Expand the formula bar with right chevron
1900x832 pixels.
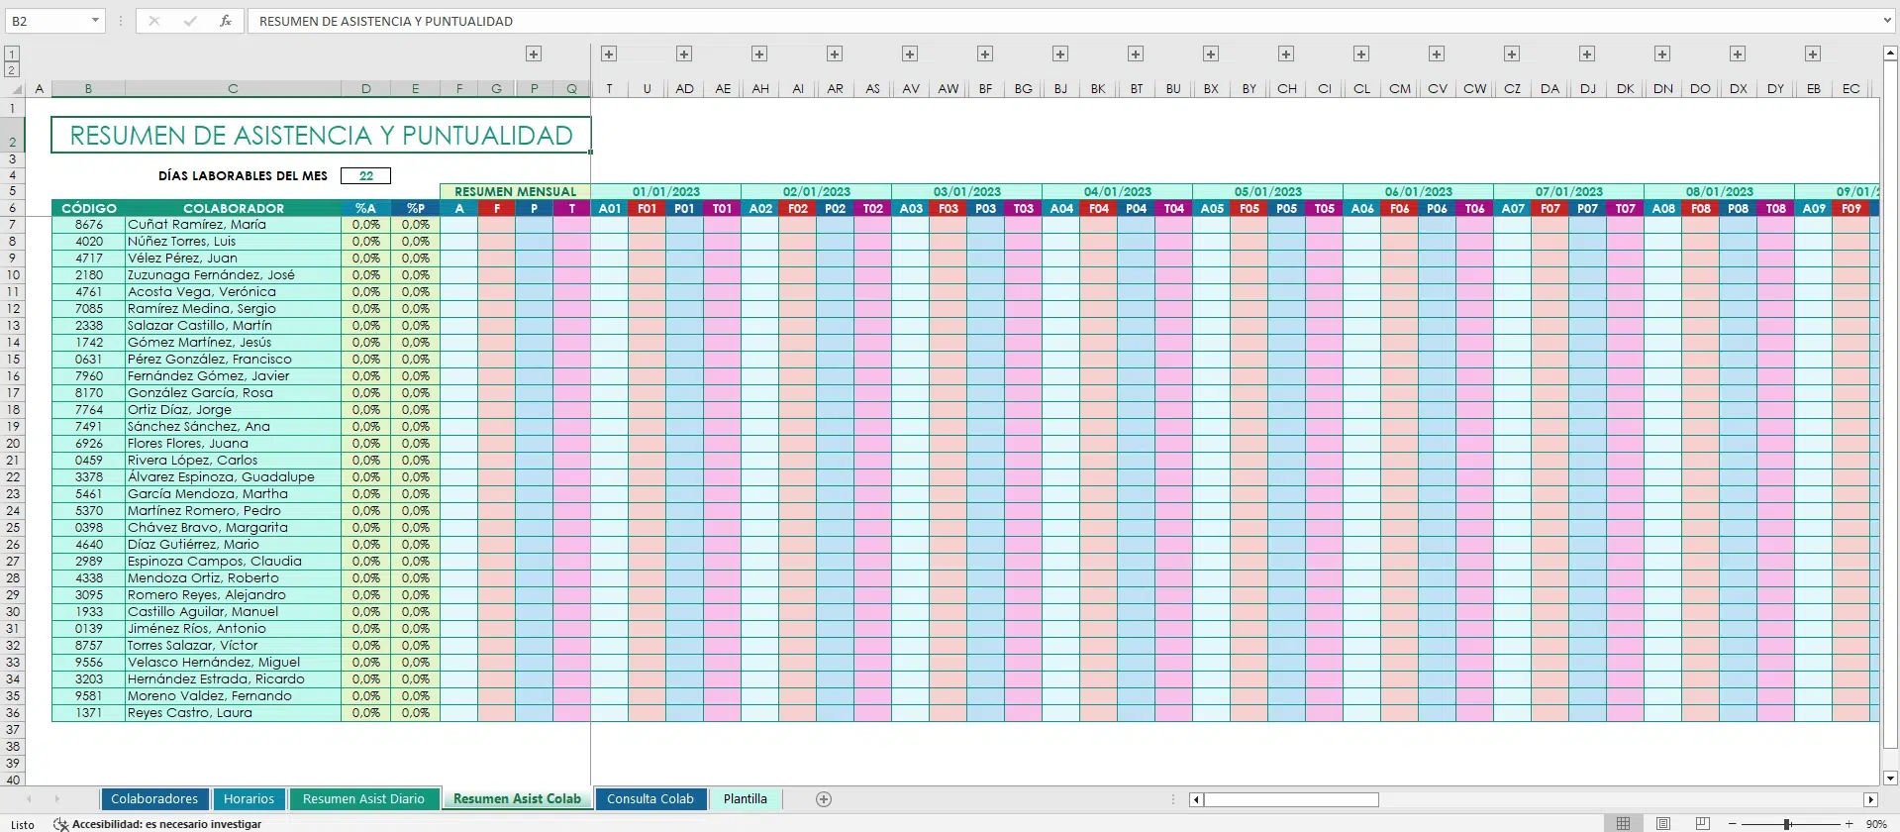1887,21
